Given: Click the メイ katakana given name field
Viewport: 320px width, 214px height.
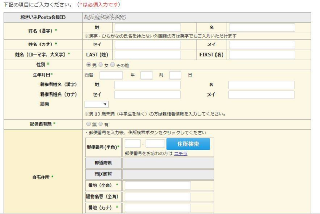Looking at the screenshot, I should [262, 45].
